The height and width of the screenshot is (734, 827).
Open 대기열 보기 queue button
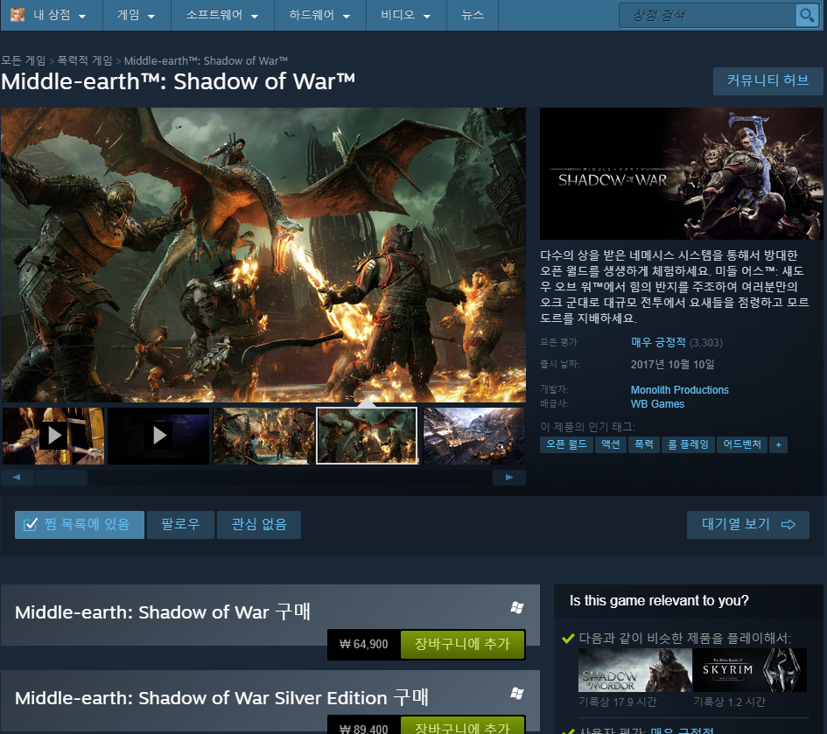[748, 524]
